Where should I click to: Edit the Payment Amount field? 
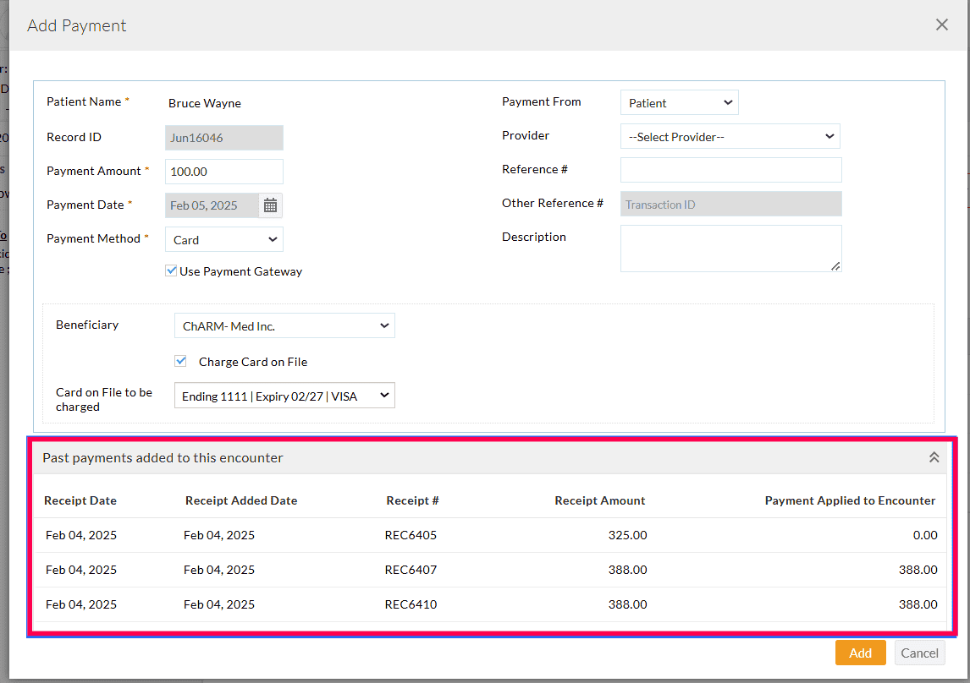223,171
